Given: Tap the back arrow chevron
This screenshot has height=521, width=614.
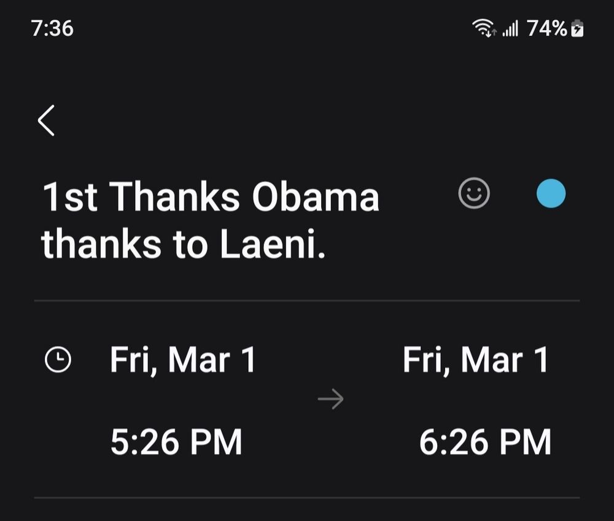Looking at the screenshot, I should click(47, 120).
